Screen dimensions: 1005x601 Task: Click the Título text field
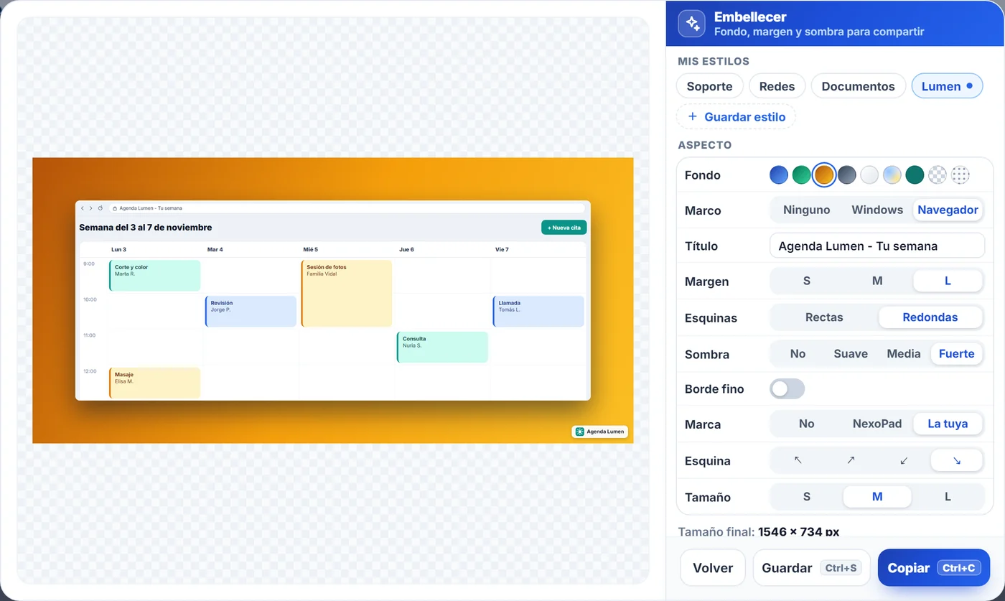[877, 246]
